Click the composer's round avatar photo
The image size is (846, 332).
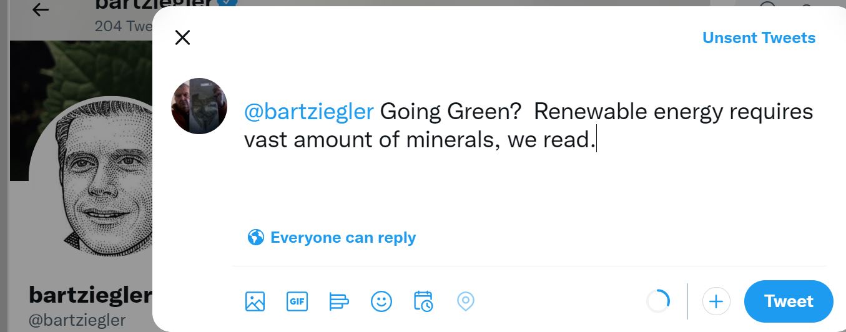point(199,106)
